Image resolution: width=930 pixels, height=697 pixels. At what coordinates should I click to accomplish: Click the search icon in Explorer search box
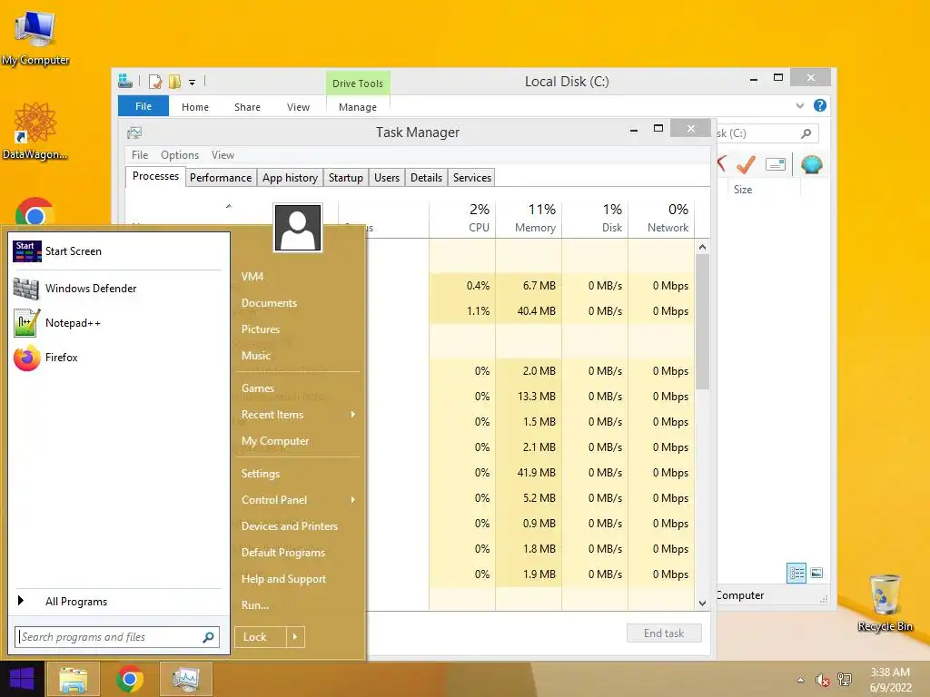(806, 133)
